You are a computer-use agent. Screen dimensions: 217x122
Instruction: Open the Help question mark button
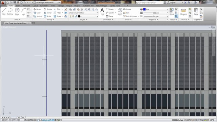(x=195, y=3)
